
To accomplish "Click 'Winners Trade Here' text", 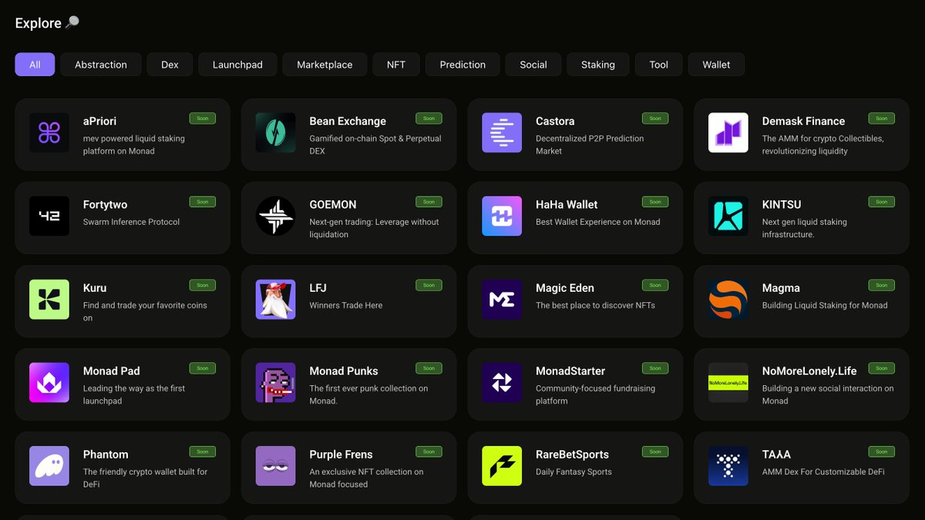I will coord(346,305).
